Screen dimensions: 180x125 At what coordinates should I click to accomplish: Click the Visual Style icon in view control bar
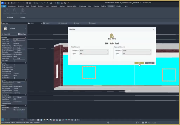pos(41,120)
